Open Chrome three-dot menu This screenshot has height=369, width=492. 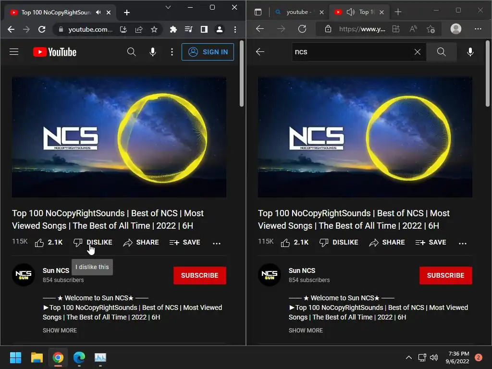click(235, 29)
